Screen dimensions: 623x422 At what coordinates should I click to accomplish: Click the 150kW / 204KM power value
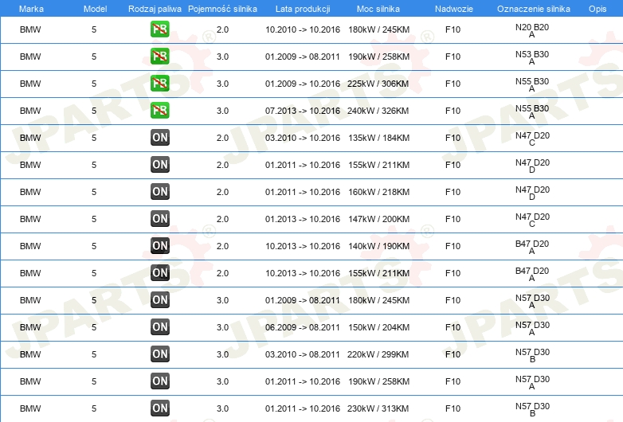[x=378, y=327]
